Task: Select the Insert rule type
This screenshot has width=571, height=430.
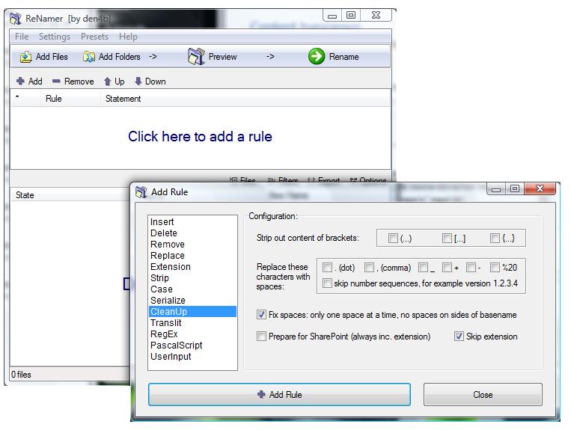Action: 192,222
